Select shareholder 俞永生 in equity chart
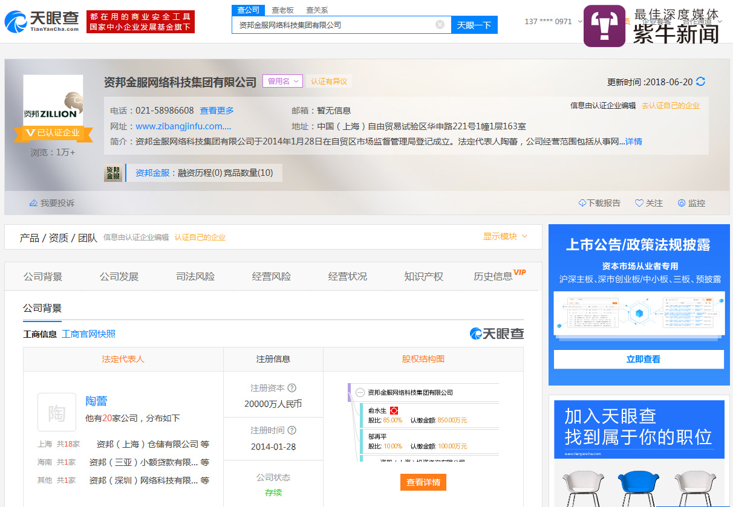Screen dimensions: 733x507 pyautogui.click(x=377, y=410)
